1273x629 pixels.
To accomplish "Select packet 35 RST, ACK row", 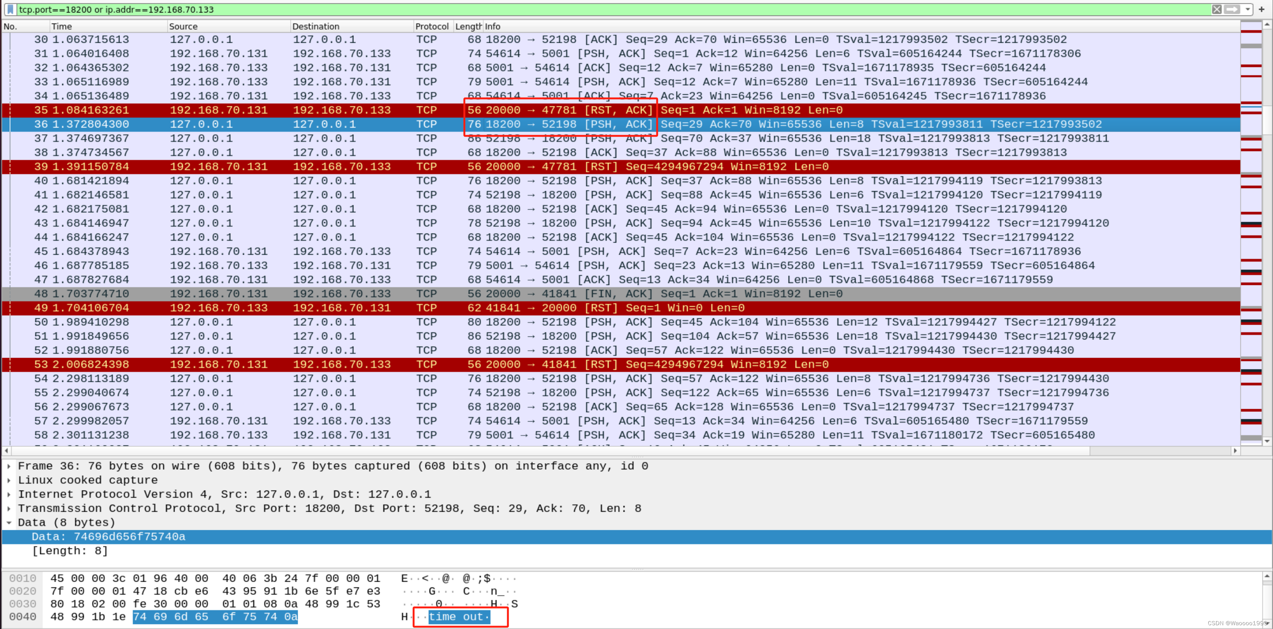I will (x=621, y=110).
